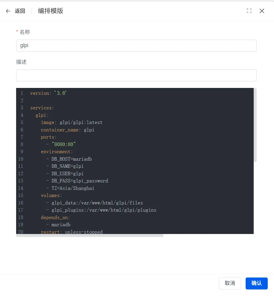The width and height of the screenshot is (274, 296).
Task: Click the TZ=Asia/Shanghai entry
Action: pyautogui.click(x=73, y=188)
